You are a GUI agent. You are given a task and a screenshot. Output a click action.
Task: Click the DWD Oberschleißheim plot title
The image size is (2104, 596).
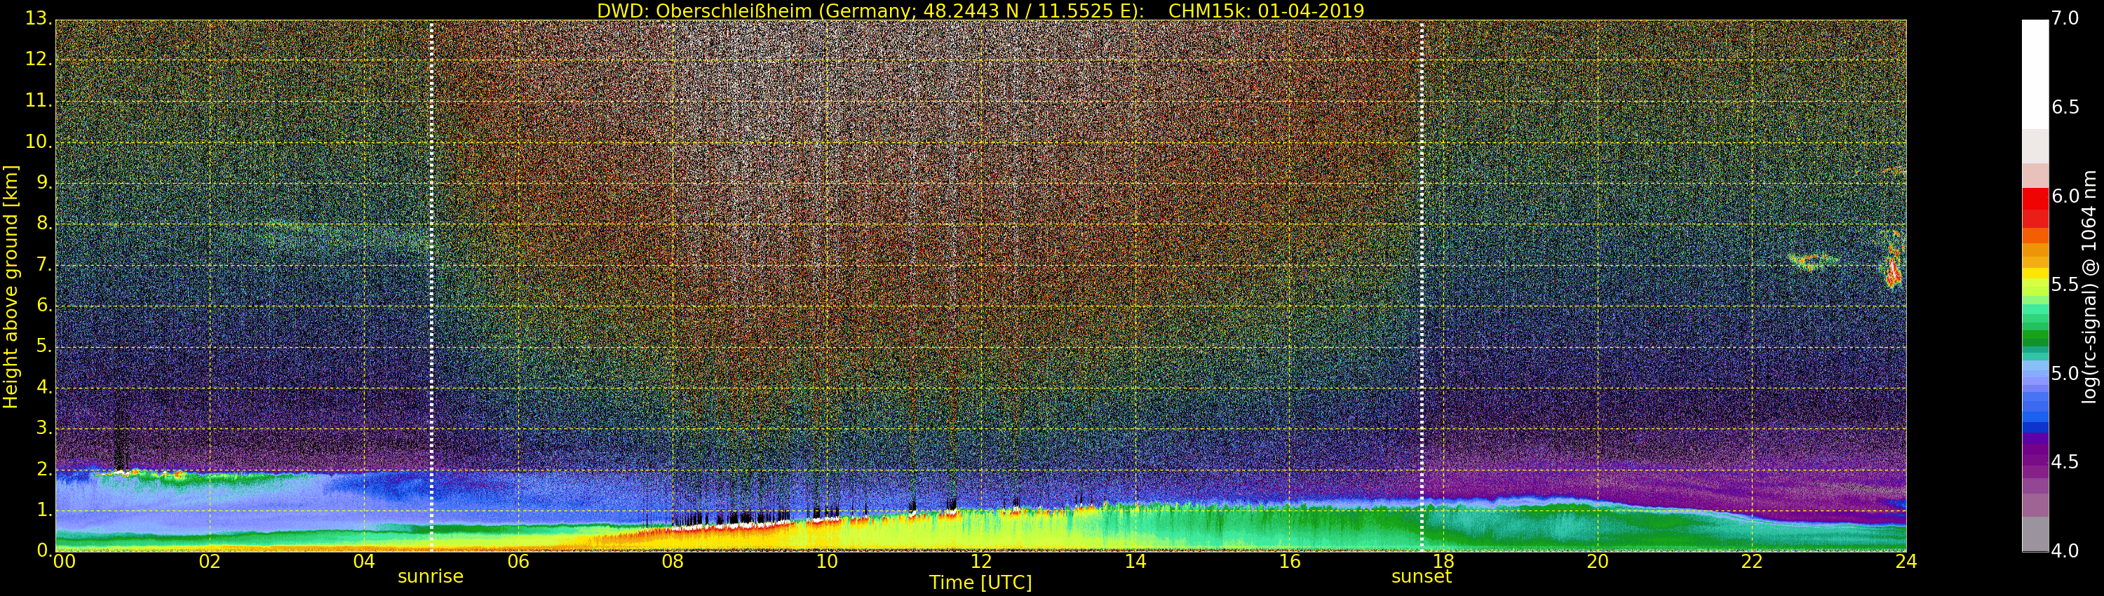[x=980, y=11]
